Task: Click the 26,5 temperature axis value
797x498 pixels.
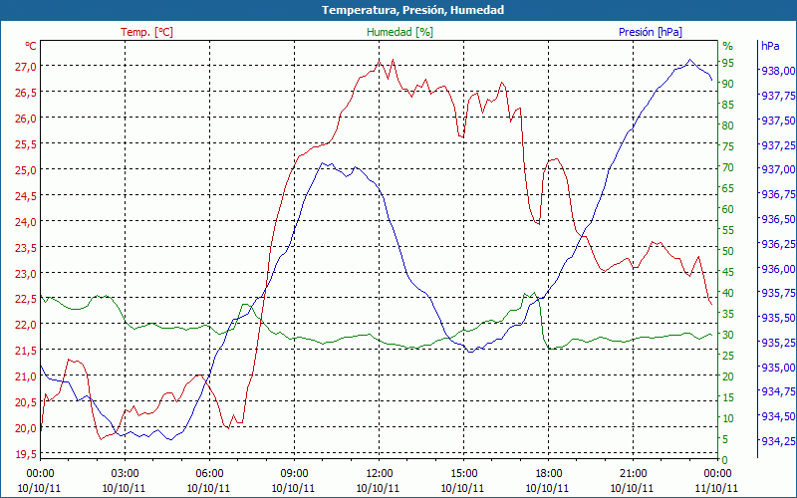Action: (26, 92)
